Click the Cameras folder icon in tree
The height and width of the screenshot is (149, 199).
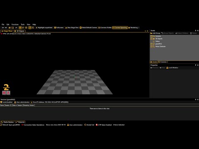point(154,36)
